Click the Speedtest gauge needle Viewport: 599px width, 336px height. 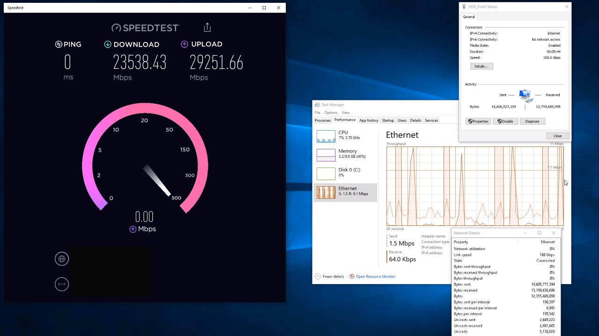coord(157,180)
